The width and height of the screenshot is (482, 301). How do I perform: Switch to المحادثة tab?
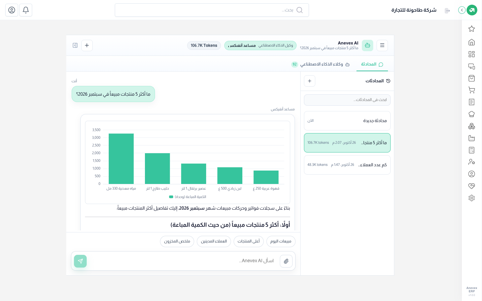(372, 64)
